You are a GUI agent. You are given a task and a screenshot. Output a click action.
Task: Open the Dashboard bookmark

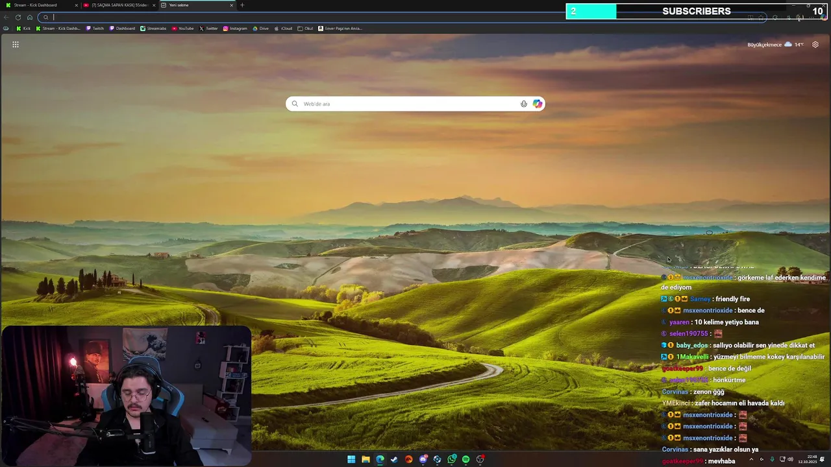tap(122, 29)
